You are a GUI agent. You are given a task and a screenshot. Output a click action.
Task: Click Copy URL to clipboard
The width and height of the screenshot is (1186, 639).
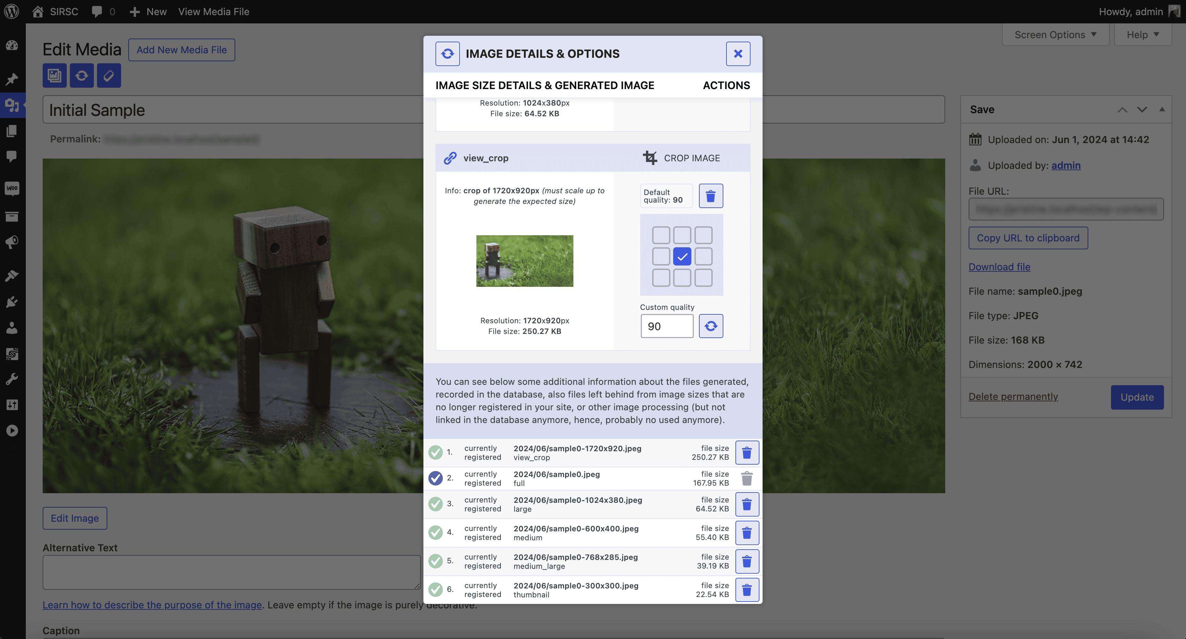[x=1028, y=238]
